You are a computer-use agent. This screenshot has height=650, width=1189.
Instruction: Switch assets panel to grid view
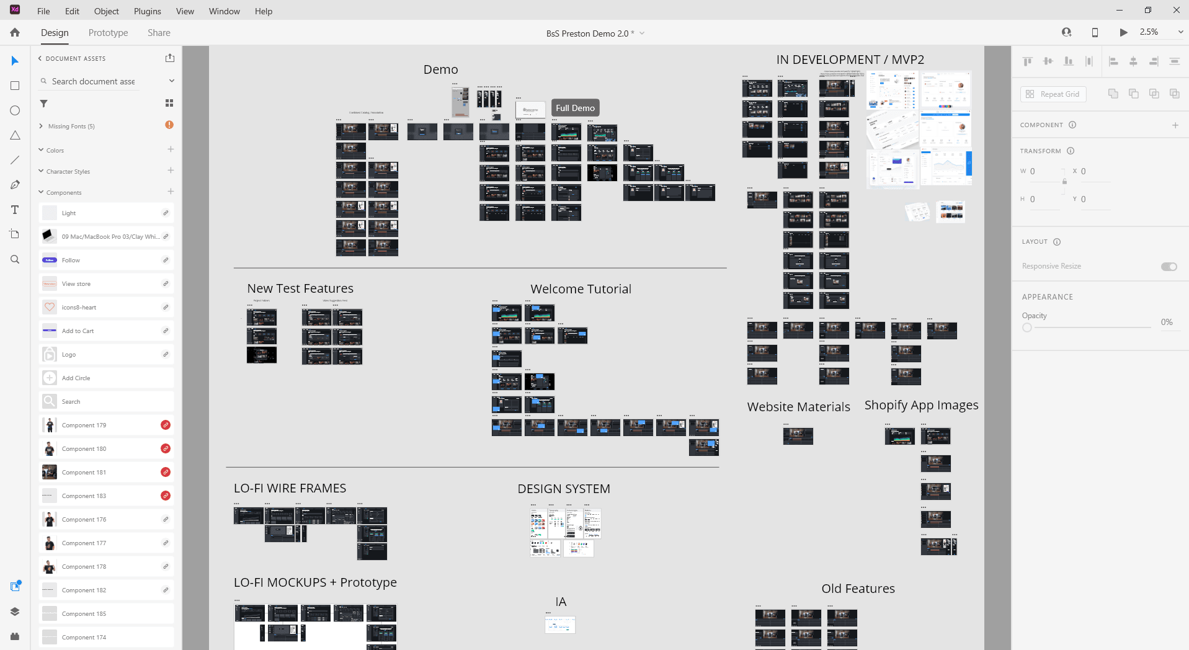169,103
